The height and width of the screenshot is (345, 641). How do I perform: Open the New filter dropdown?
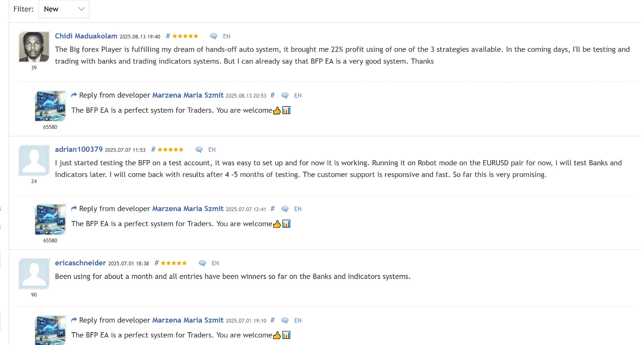tap(64, 9)
